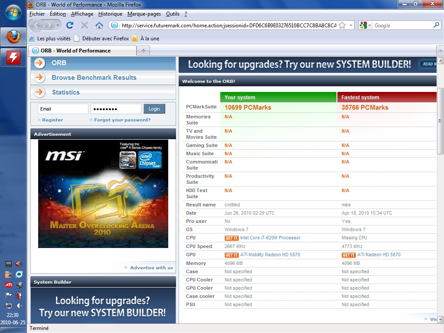Click the Windows Start orb
The width and height of the screenshot is (444, 333).
[13, 13]
